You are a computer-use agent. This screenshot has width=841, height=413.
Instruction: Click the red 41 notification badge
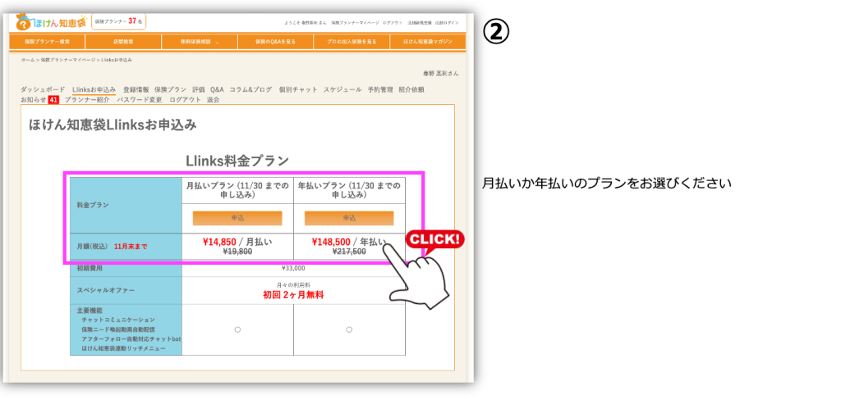53,99
